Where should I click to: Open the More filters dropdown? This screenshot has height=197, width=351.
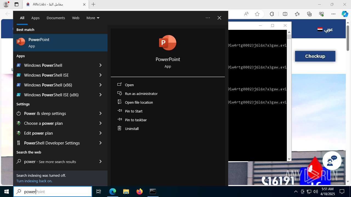coord(93,18)
